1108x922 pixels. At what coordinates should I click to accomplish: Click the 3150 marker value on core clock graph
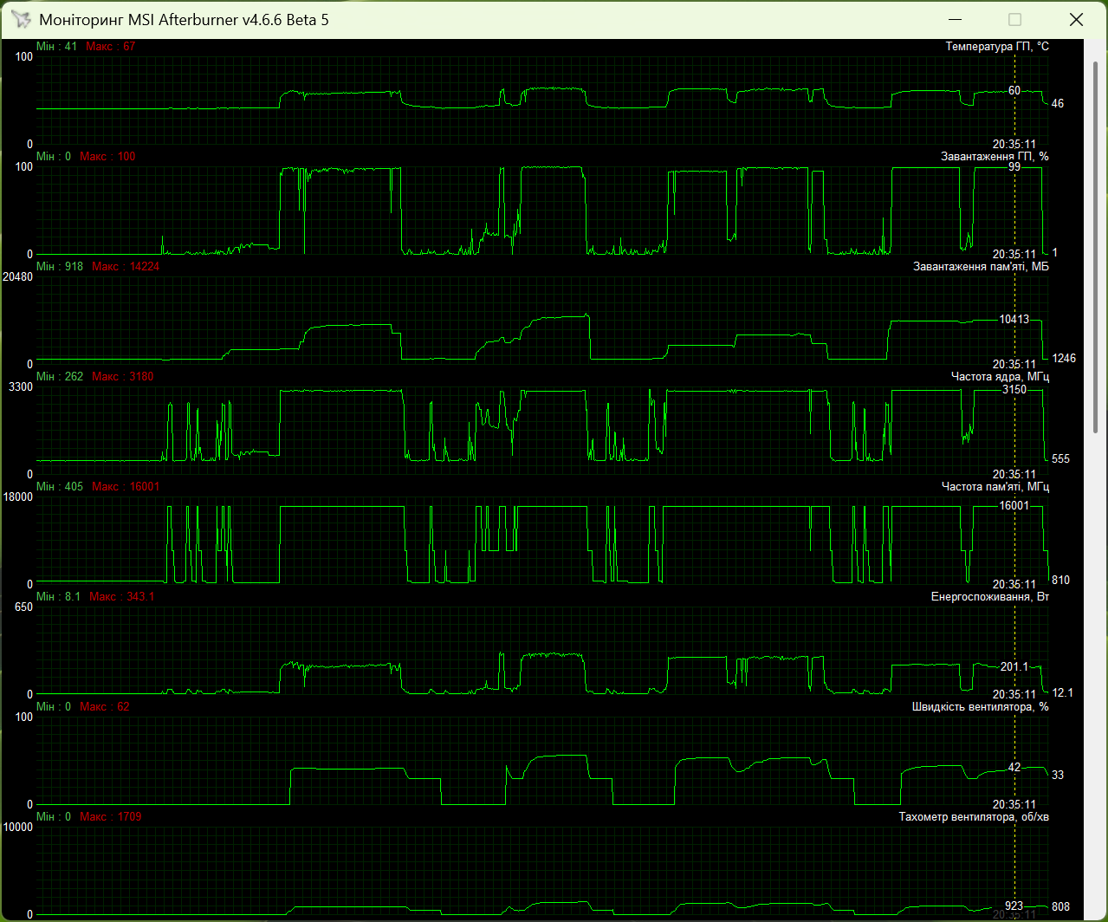click(1014, 390)
